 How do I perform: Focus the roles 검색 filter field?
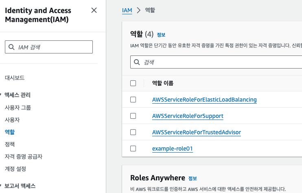tap(216, 62)
